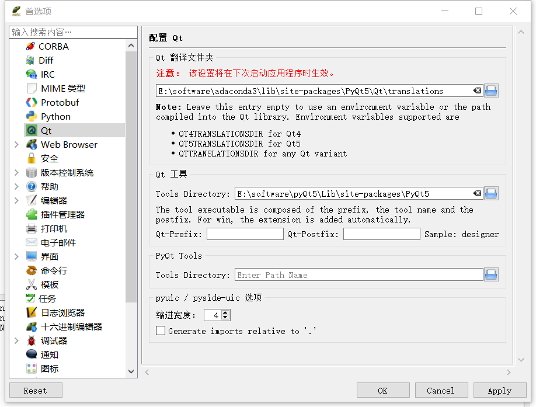Click the Apply button

(500, 390)
